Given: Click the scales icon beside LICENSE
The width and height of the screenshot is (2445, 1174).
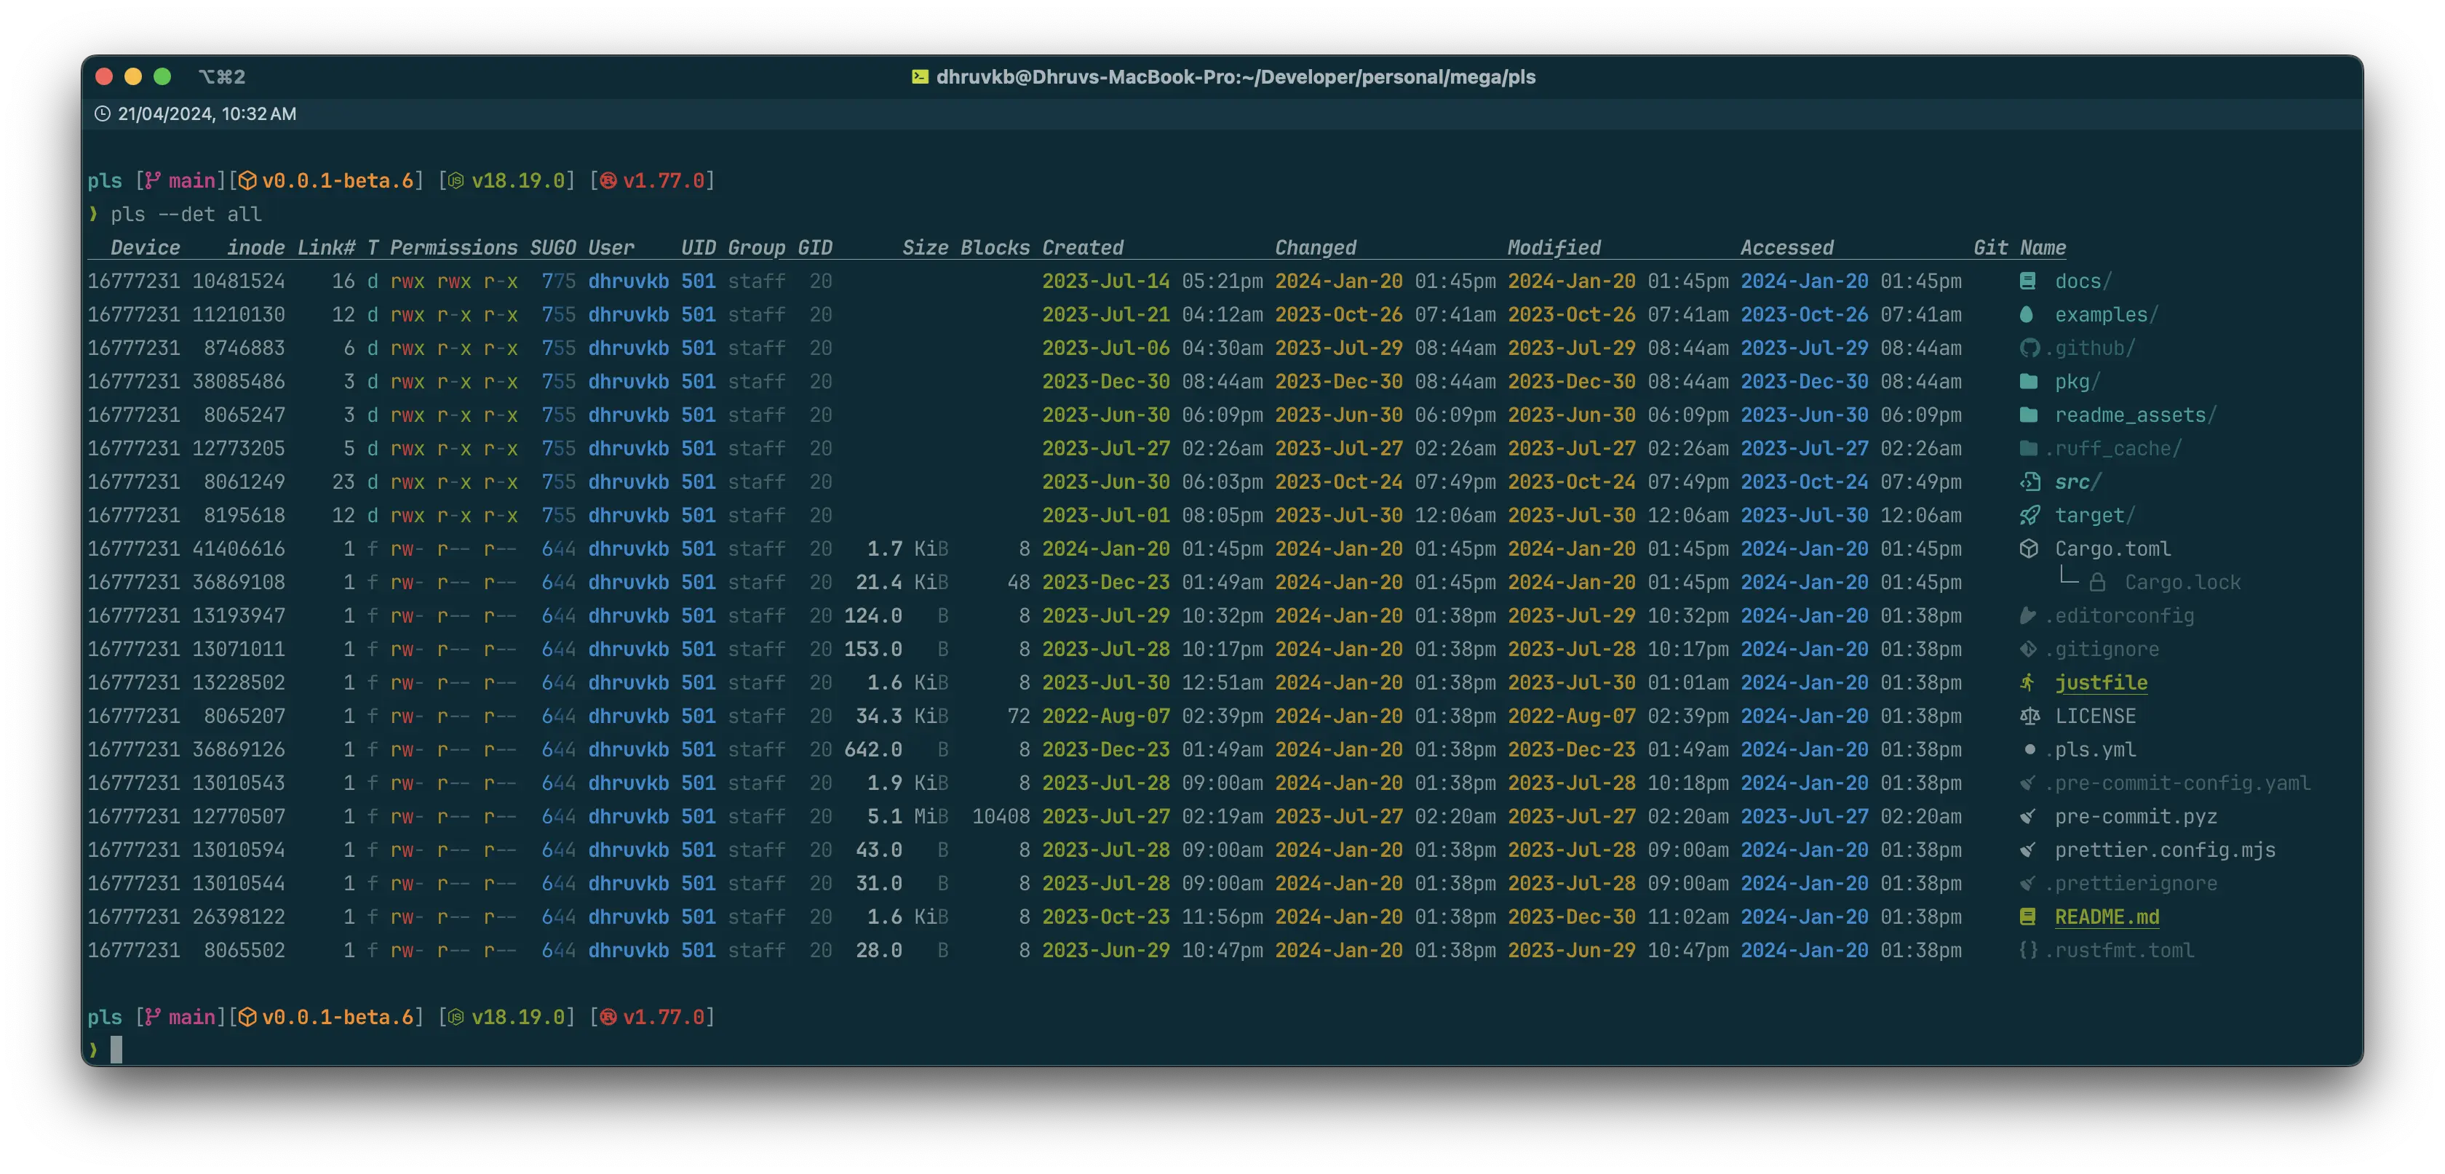Looking at the screenshot, I should tap(2029, 716).
